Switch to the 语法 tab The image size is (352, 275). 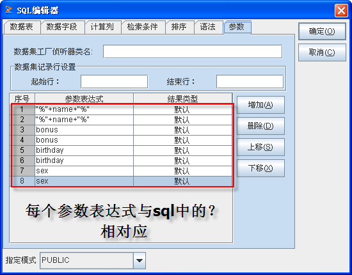tap(208, 27)
